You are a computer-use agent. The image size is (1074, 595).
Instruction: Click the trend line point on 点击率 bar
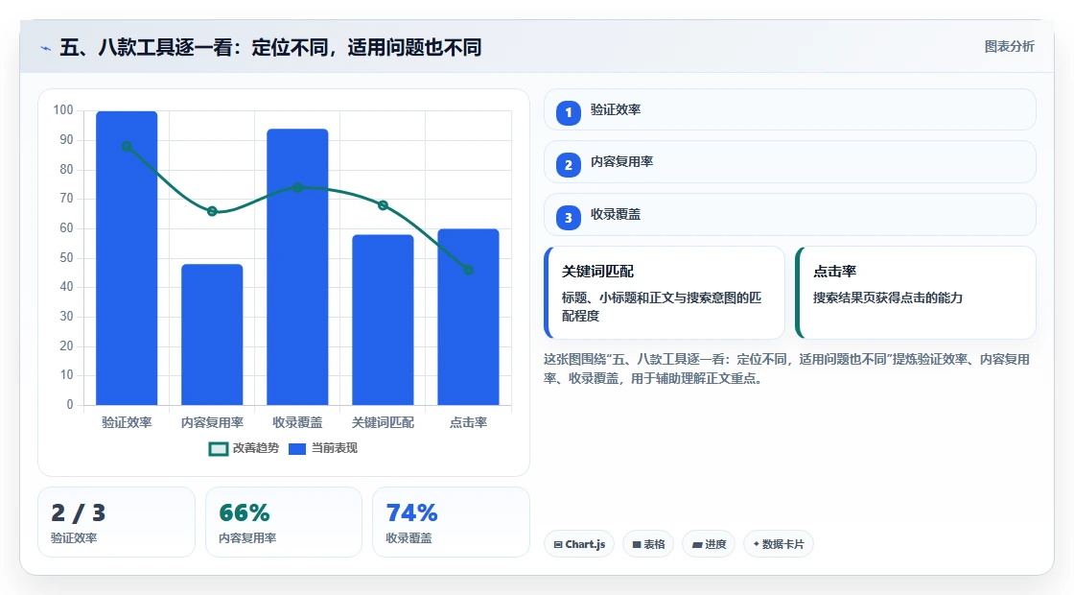click(x=469, y=270)
